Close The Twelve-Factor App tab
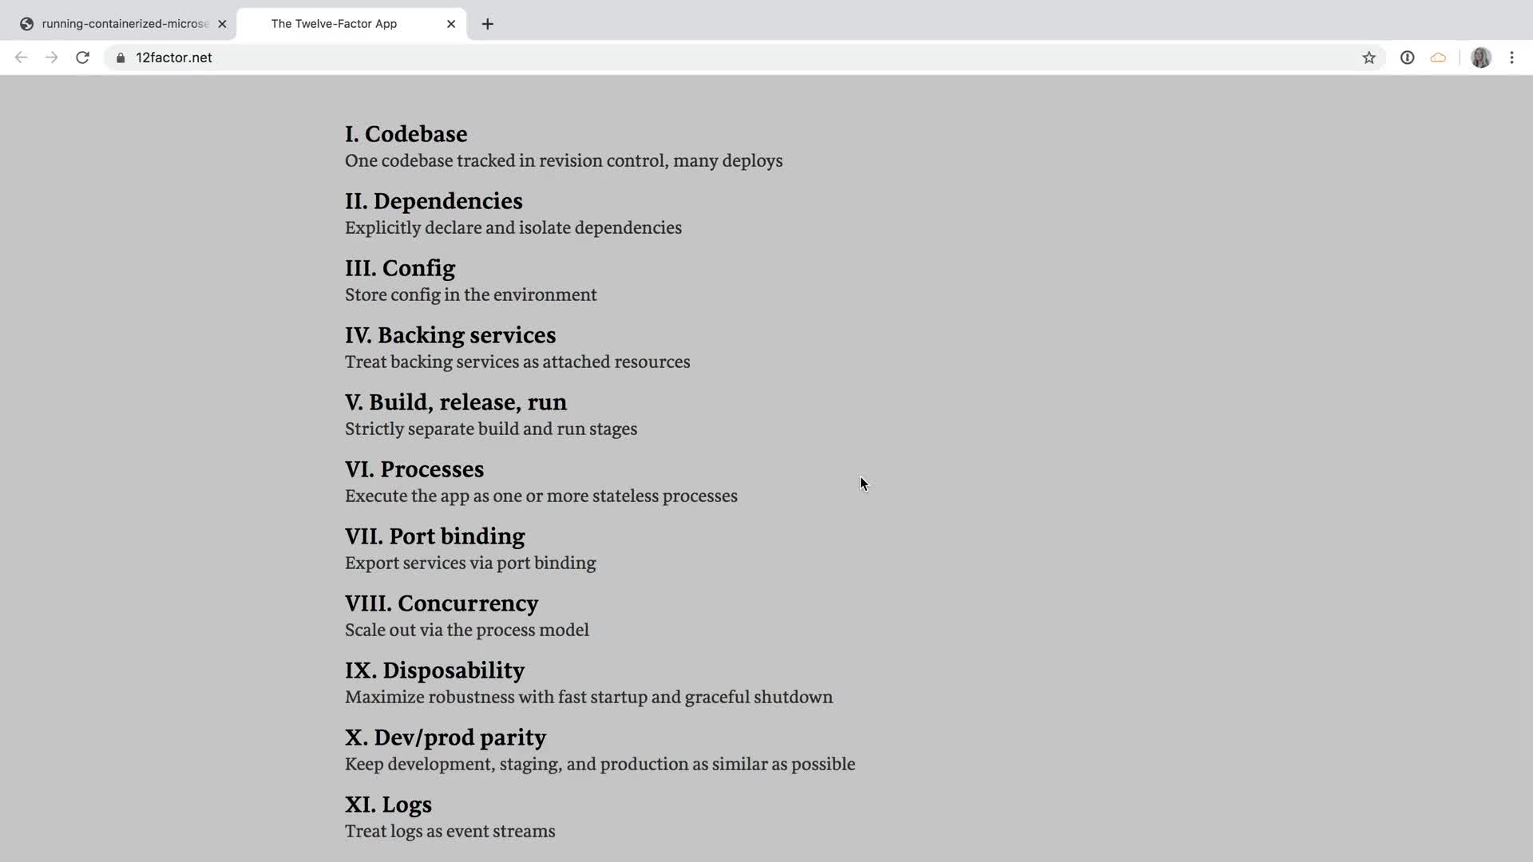 [x=451, y=24]
